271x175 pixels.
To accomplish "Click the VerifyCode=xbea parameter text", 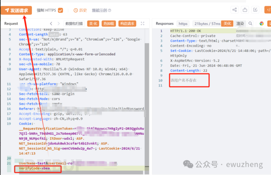I will (35, 168).
